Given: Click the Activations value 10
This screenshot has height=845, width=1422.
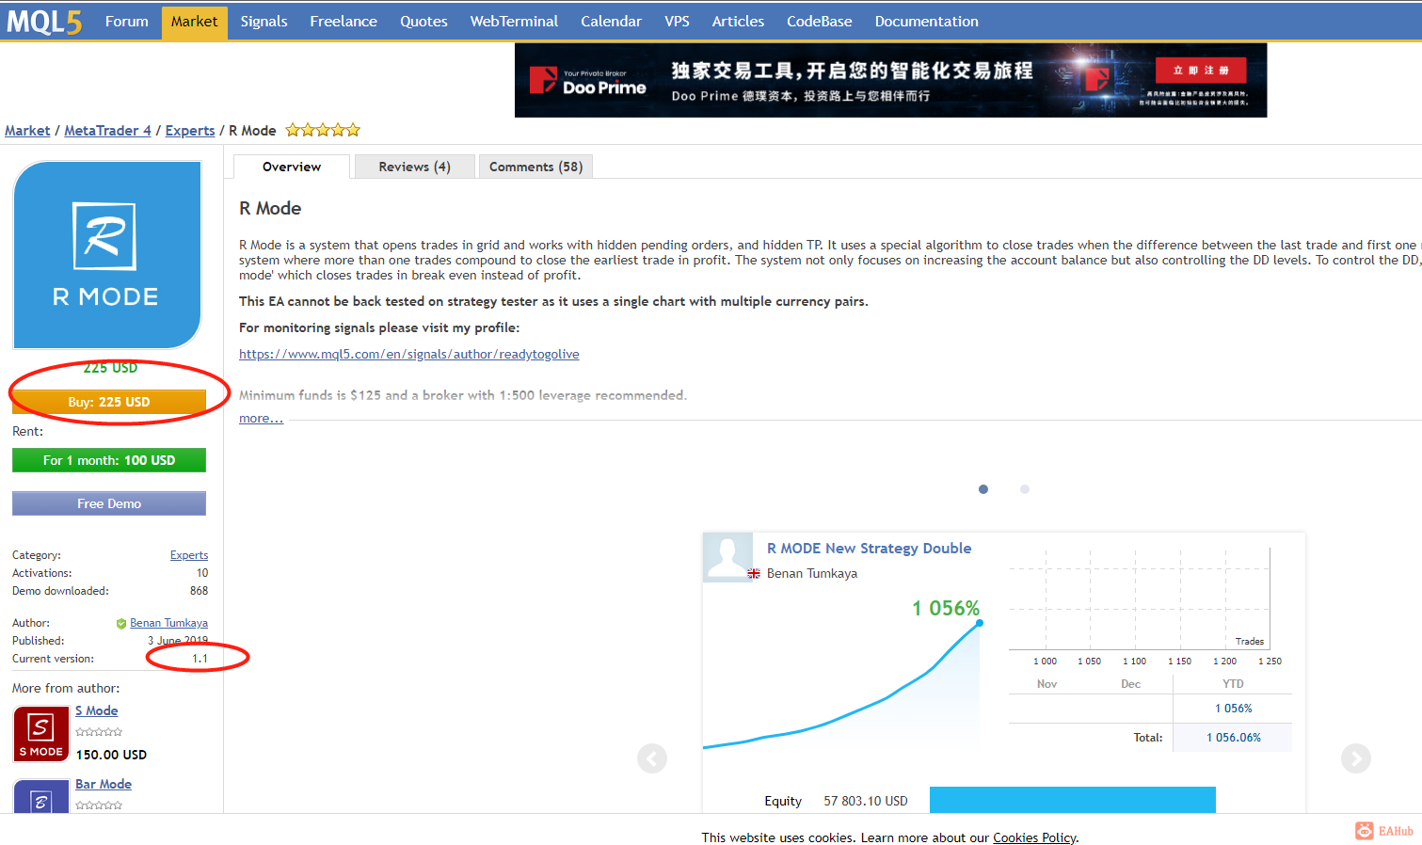Looking at the screenshot, I should tap(202, 573).
